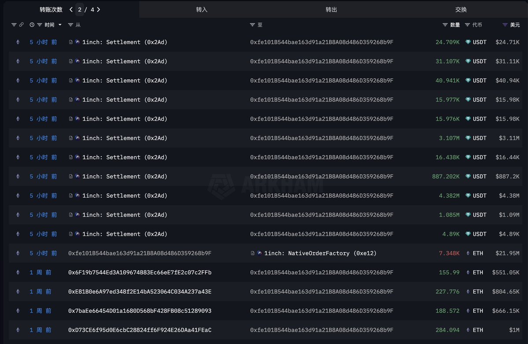Click 1inch logo on 40.941K row

(77, 80)
